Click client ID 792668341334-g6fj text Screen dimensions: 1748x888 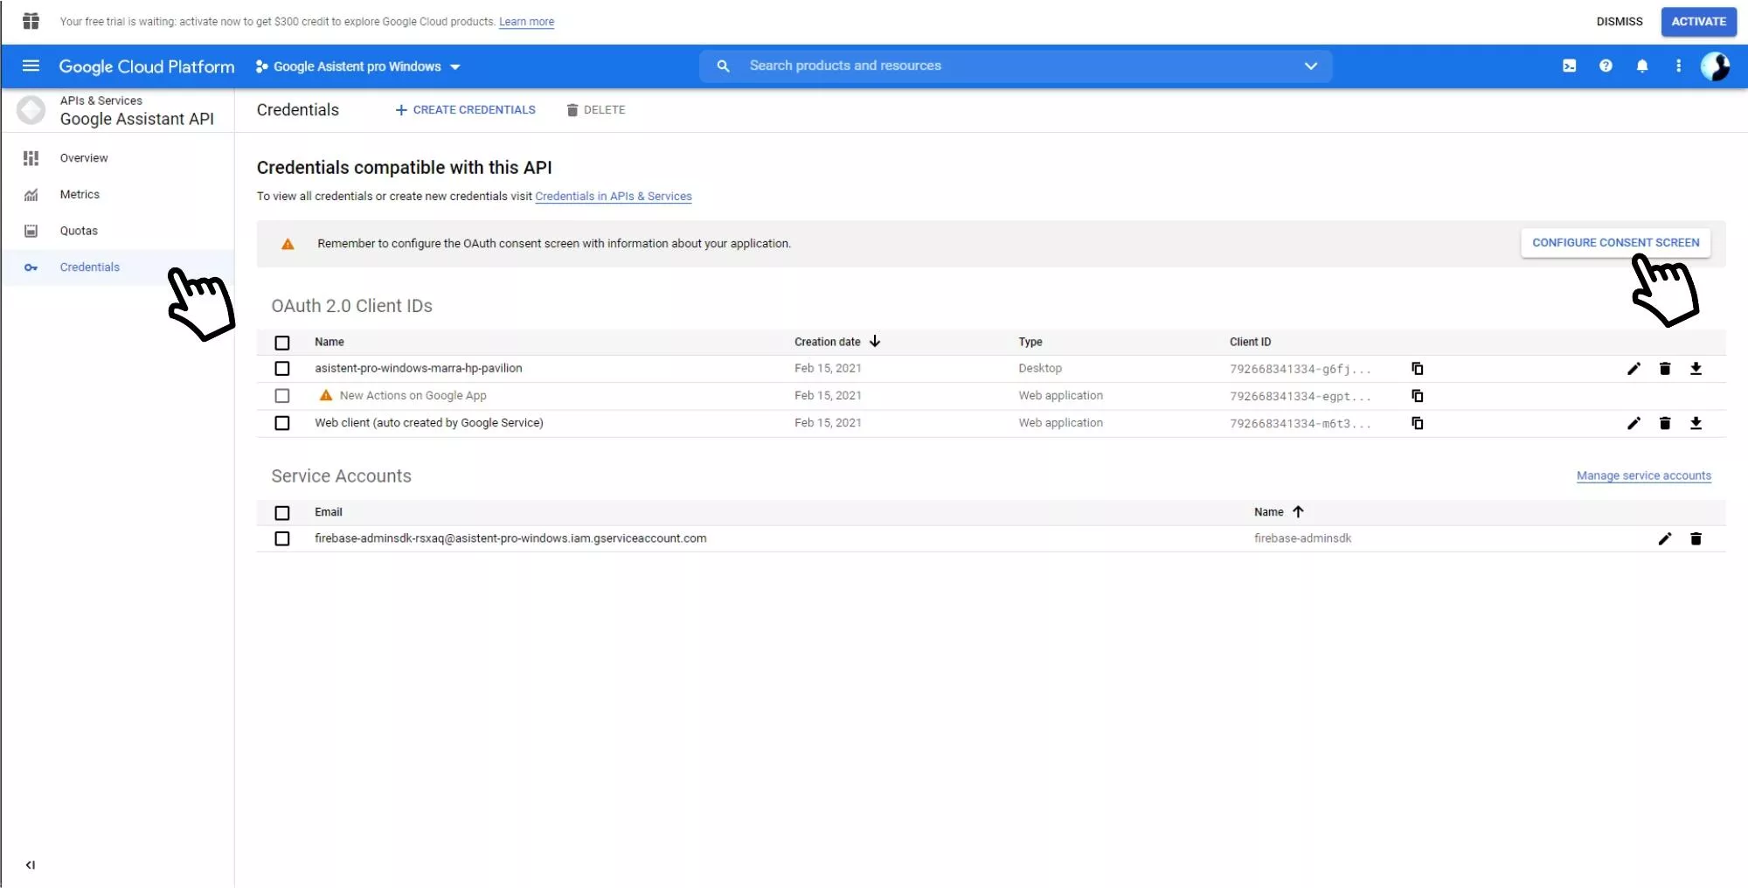click(1301, 369)
